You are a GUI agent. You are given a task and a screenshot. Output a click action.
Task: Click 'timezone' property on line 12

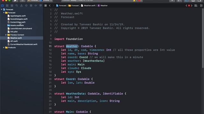pyautogui.click(x=96, y=50)
